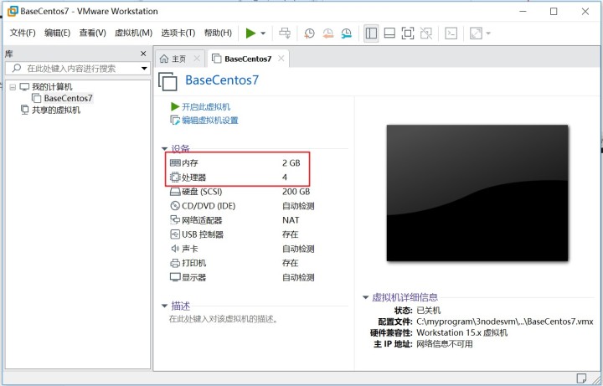Click the VMware Workstation title bar icon
603x386 pixels.
(x=13, y=11)
